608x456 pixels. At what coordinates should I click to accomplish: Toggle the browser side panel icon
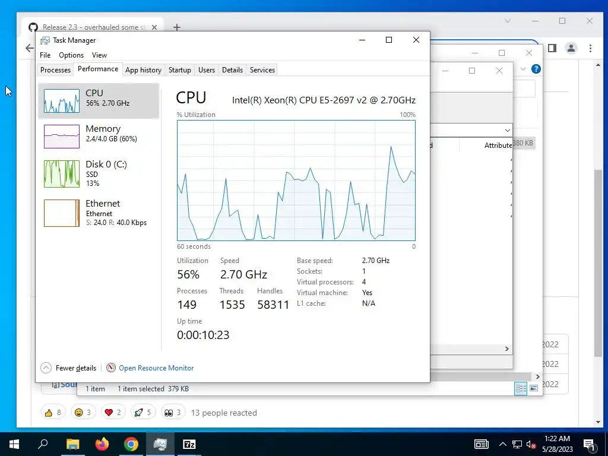coord(552,48)
